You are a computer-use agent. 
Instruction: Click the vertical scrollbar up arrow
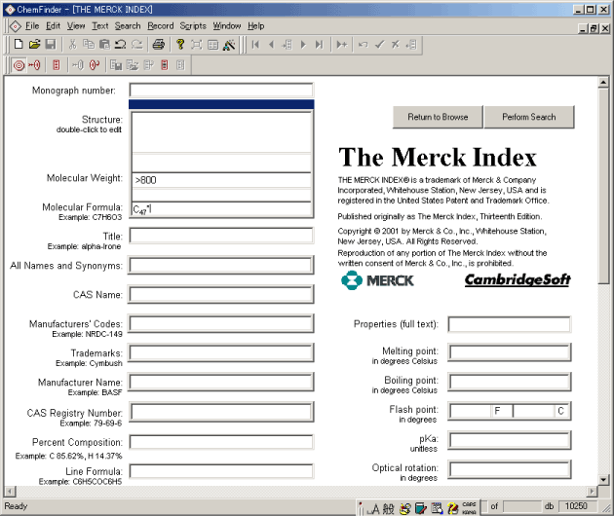pyautogui.click(x=603, y=82)
